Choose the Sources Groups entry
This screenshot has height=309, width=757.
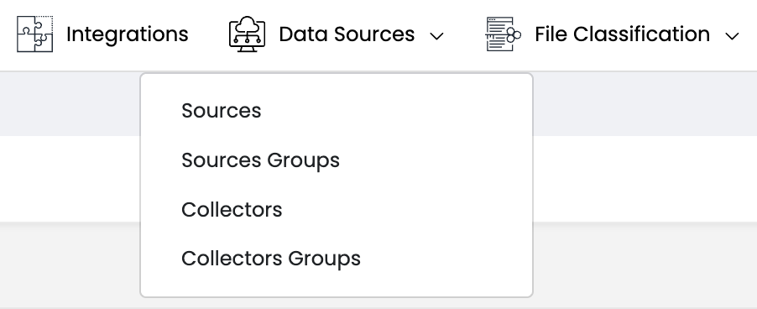coord(261,160)
